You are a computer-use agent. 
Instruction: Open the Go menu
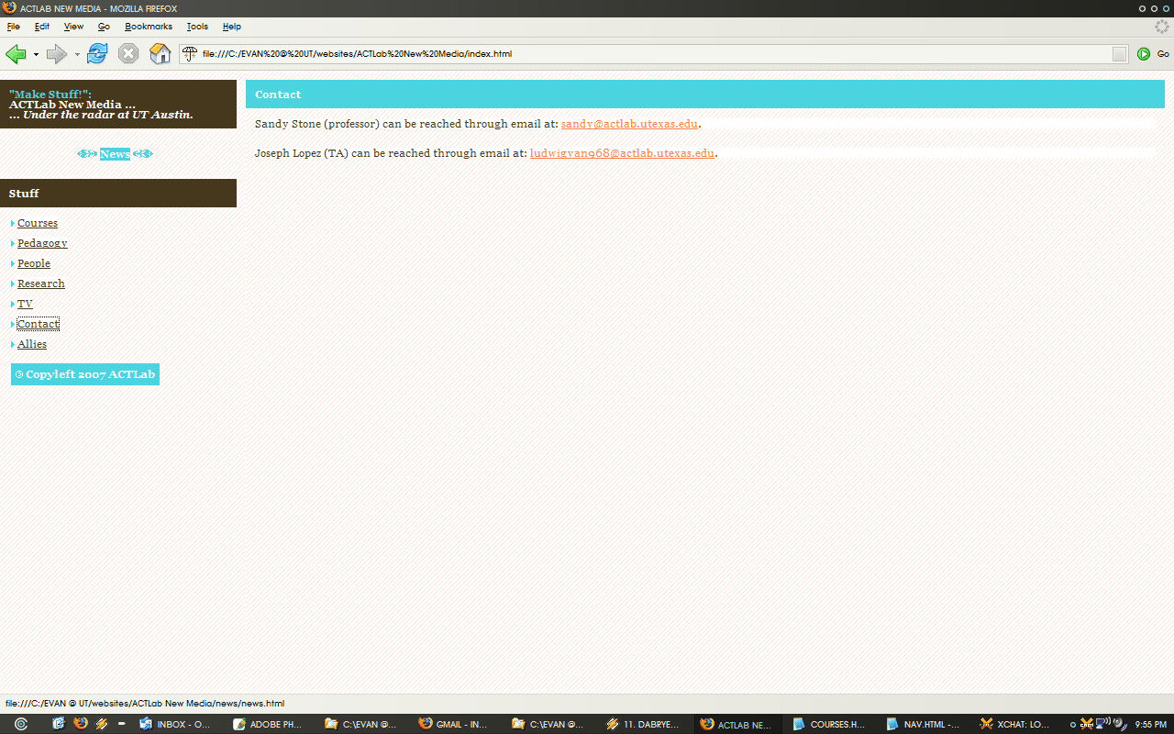104,27
